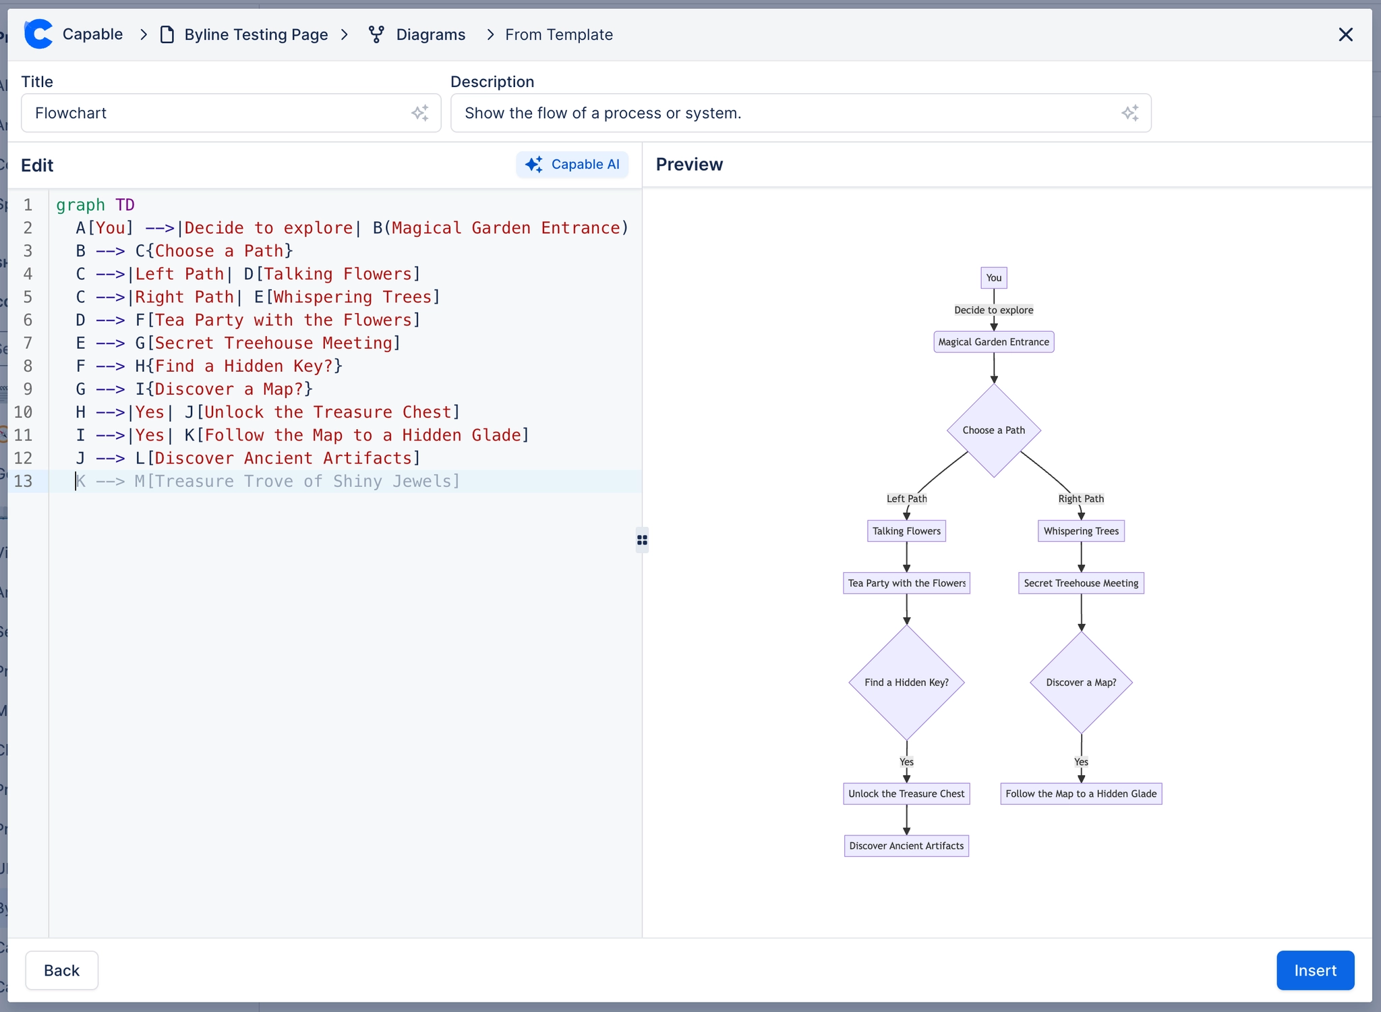Image resolution: width=1381 pixels, height=1012 pixels.
Task: Click the Capable breadcrumb text
Action: [x=92, y=34]
